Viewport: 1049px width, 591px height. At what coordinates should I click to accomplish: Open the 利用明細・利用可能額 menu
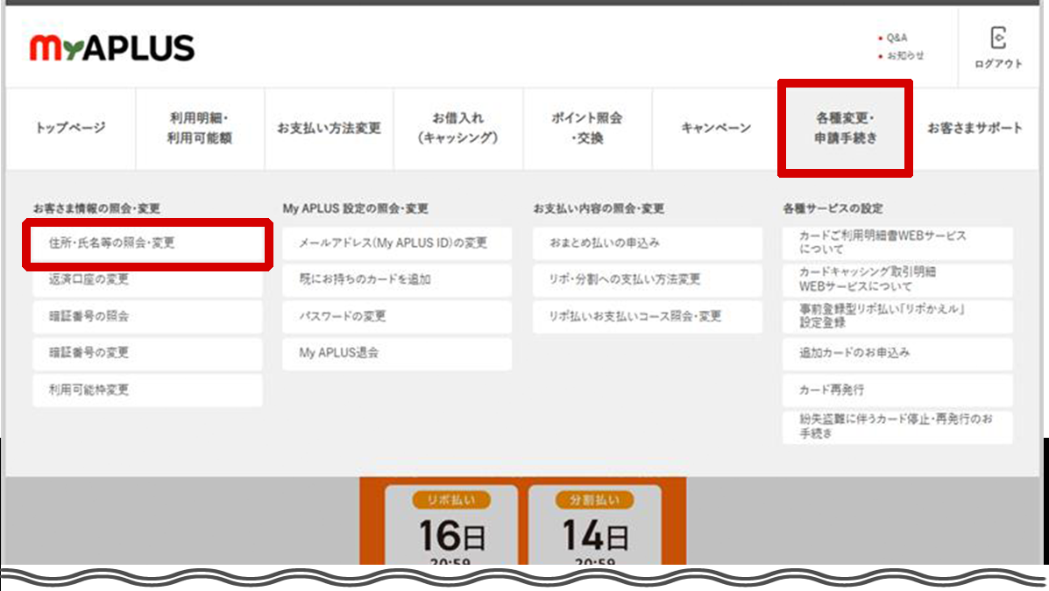tap(200, 128)
